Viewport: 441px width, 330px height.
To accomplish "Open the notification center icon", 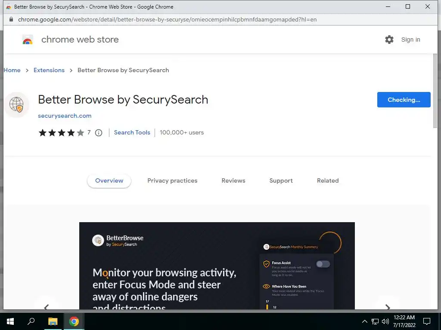I will 427,321.
